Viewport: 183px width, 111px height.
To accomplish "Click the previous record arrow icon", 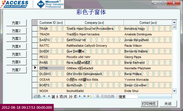I will (x=49, y=96).
